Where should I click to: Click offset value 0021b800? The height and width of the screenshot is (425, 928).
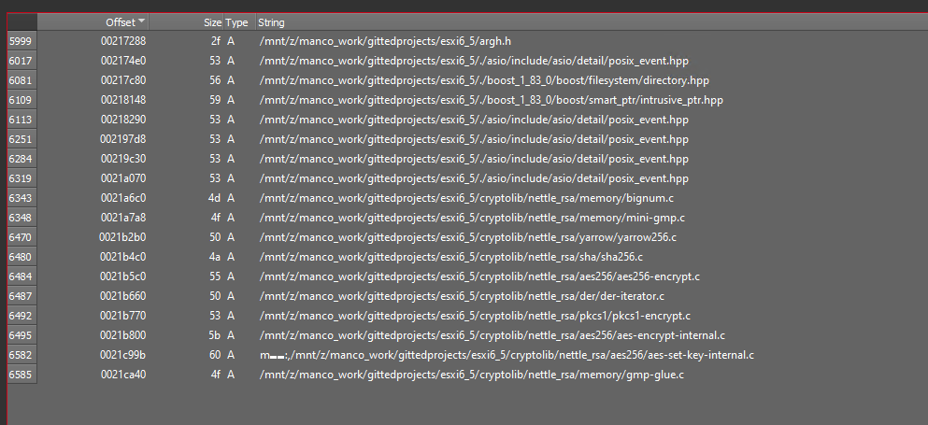122,335
